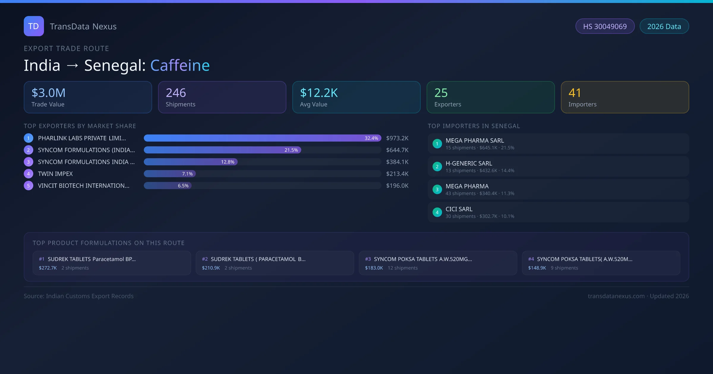
Task: Select the HS 30049069 tag
Action: 605,26
